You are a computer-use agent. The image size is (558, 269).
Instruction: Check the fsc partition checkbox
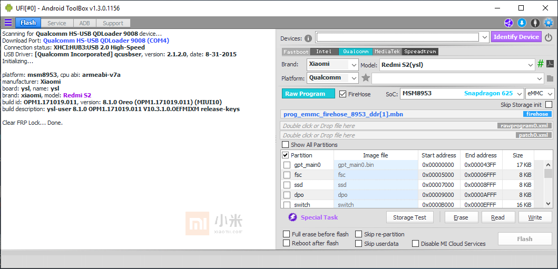click(x=287, y=175)
